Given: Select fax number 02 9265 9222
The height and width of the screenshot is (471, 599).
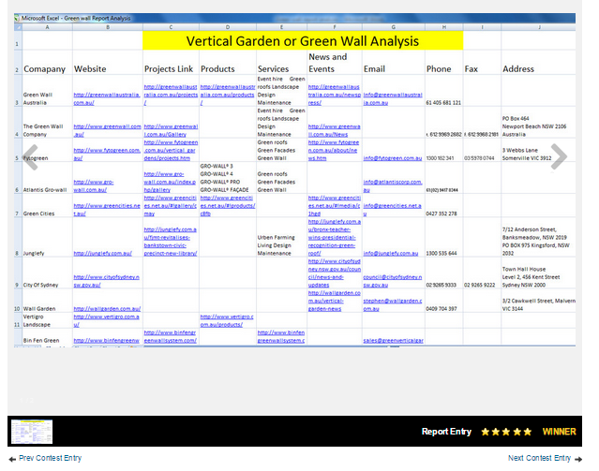Looking at the screenshot, I should 480,285.
